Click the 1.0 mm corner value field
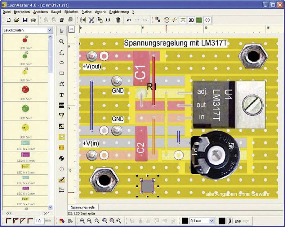The image size is (285, 227). coord(39,221)
